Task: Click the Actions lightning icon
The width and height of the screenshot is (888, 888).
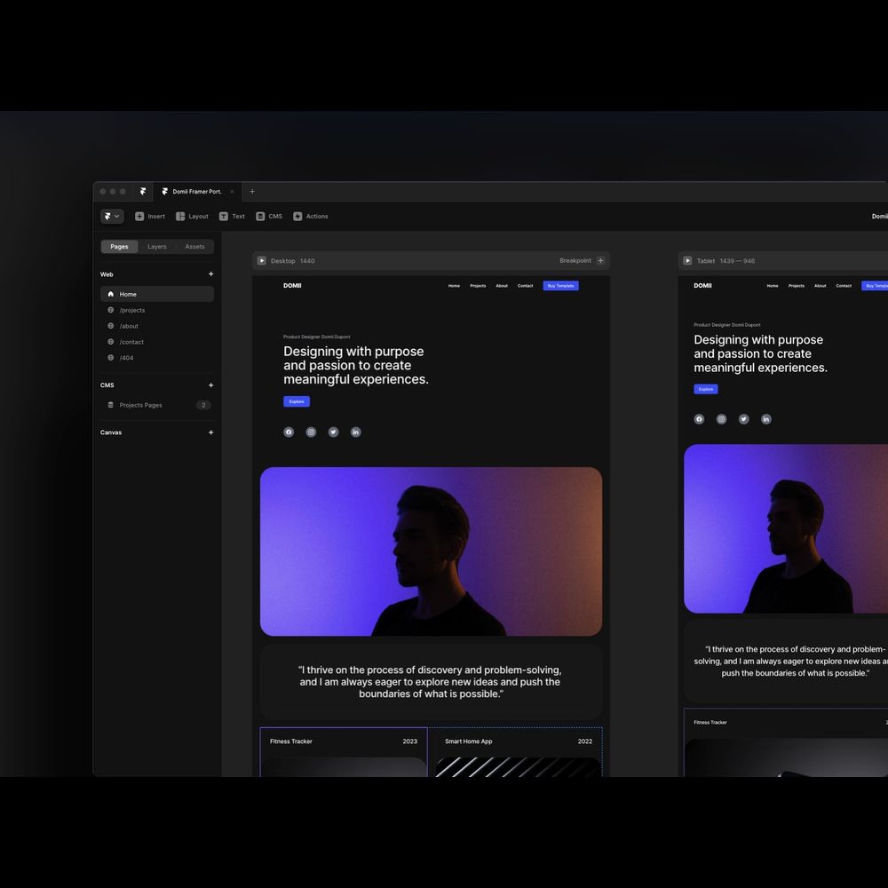Action: (x=297, y=216)
